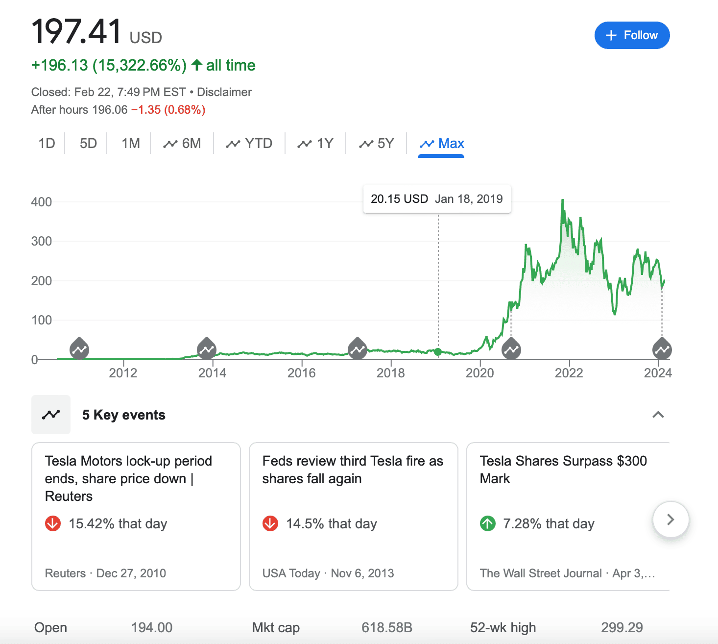Screen dimensions: 718x644
Task: Click the key event marker near 2017
Action: pyautogui.click(x=358, y=348)
